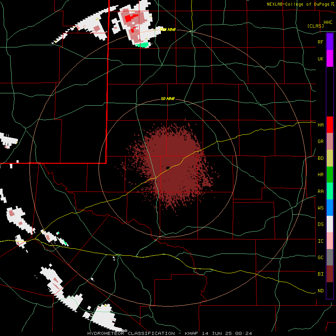Click the 'ND' legend label
The width and height of the screenshot is (336, 336).
coord(320,291)
